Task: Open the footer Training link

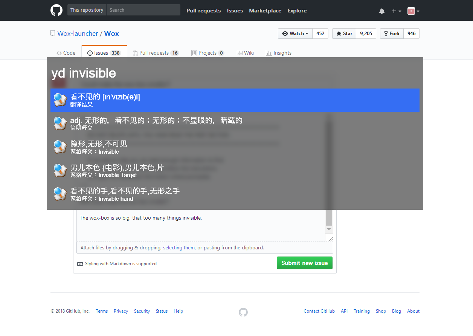Action: click(x=362, y=311)
